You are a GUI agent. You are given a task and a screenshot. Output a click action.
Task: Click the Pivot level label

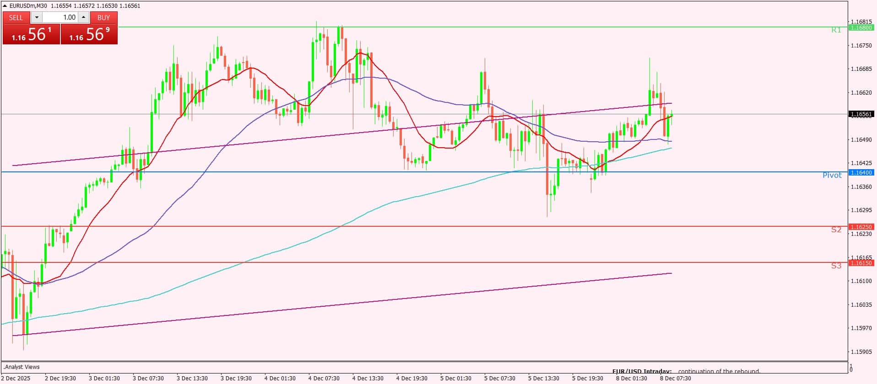tap(832, 176)
